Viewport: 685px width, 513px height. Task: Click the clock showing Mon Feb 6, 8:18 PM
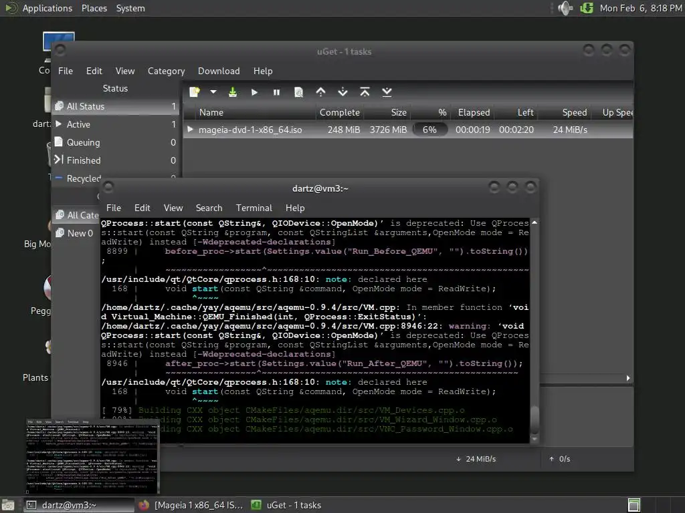tap(641, 8)
